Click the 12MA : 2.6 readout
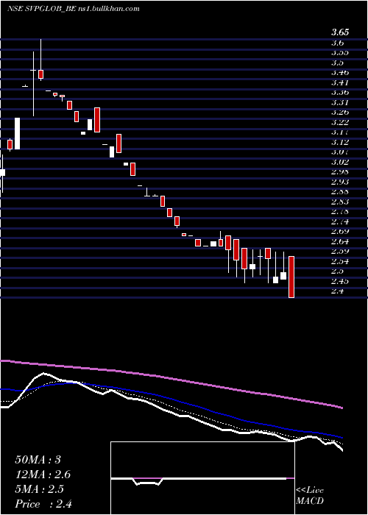Screen dimensions: 368x515 coord(43,475)
